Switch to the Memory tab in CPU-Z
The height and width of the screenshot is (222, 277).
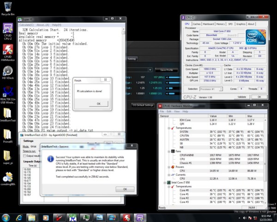pyautogui.click(x=221, y=24)
